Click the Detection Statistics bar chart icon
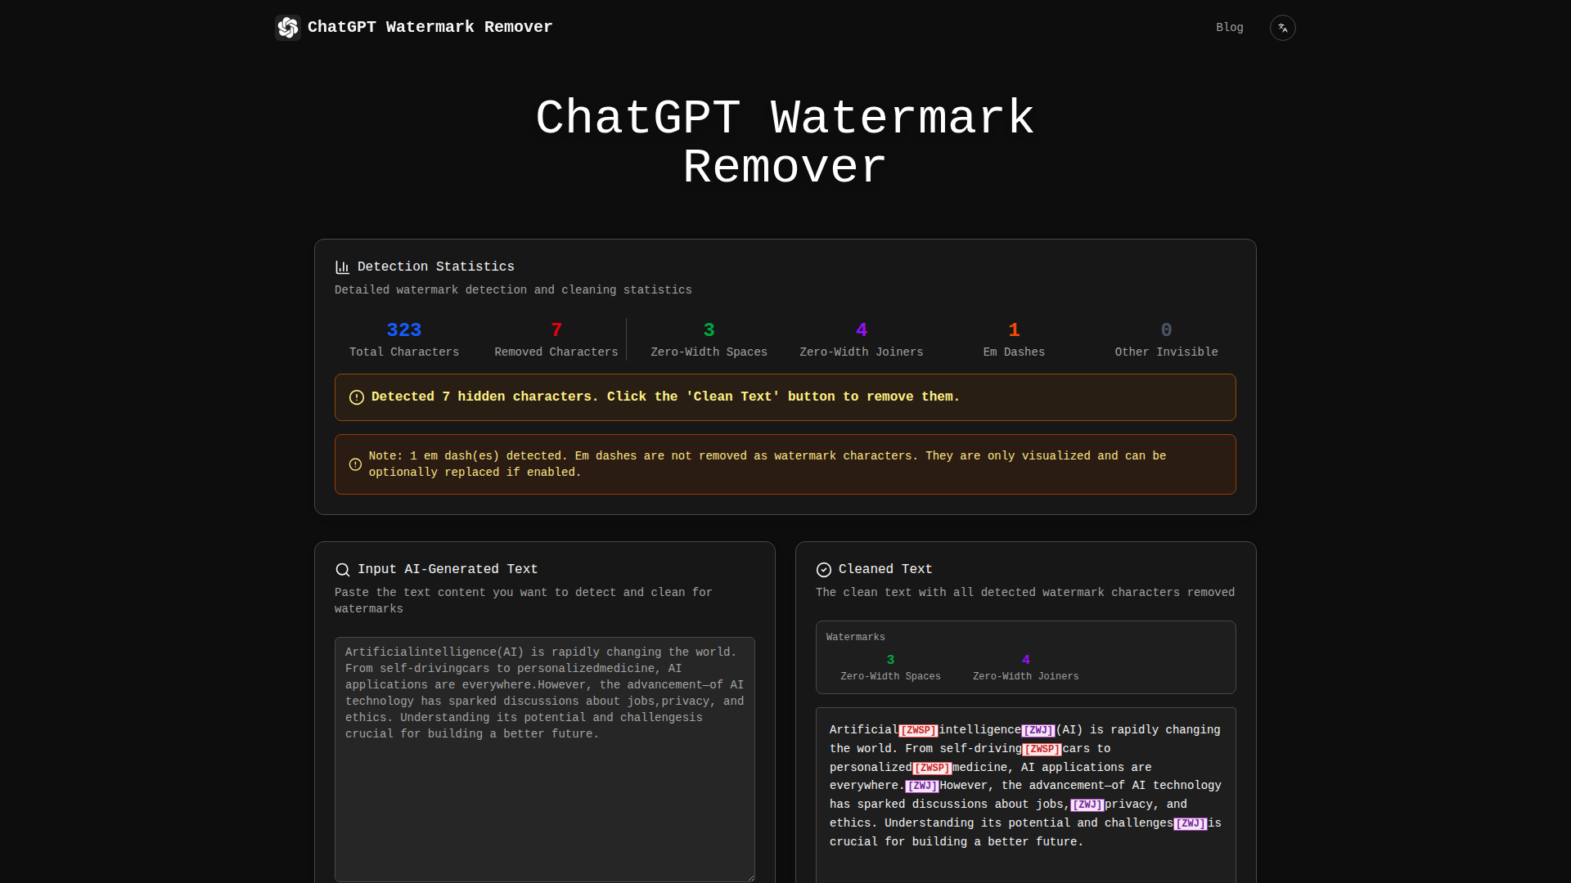 click(342, 267)
